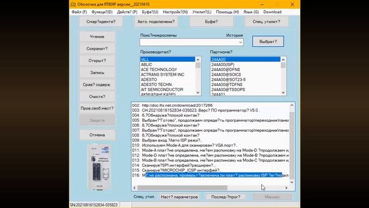
Task: Click highlighted log line 016
Action: [x=210, y=175]
